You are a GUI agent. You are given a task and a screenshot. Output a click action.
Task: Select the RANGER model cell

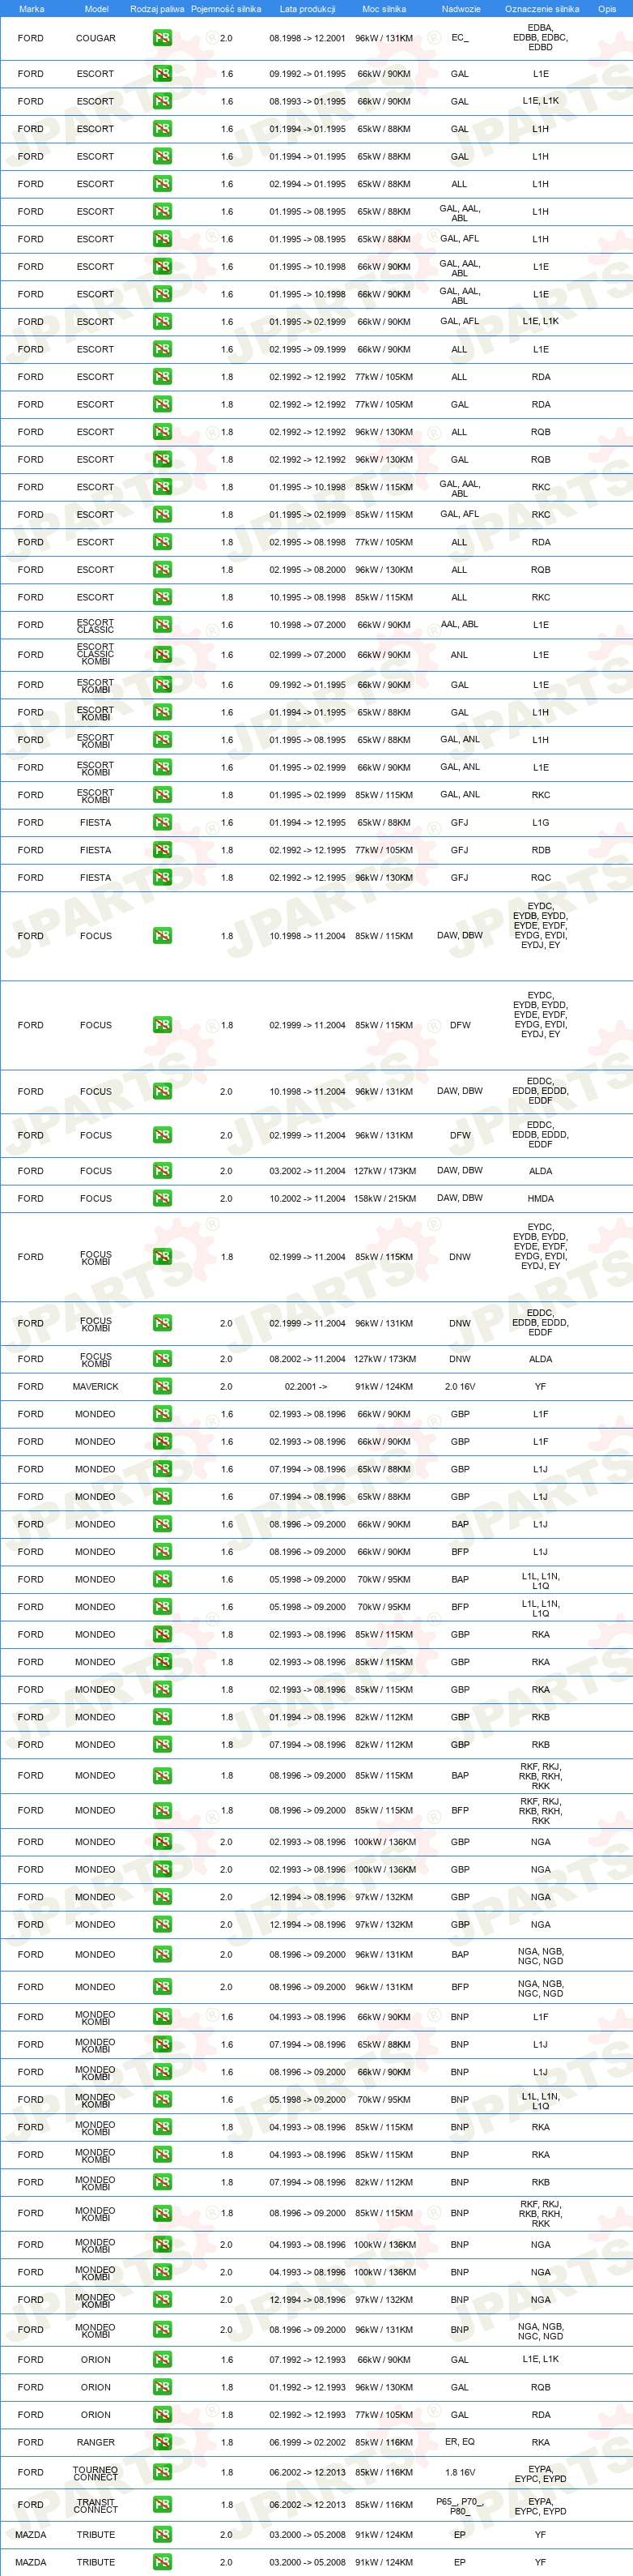[96, 2442]
